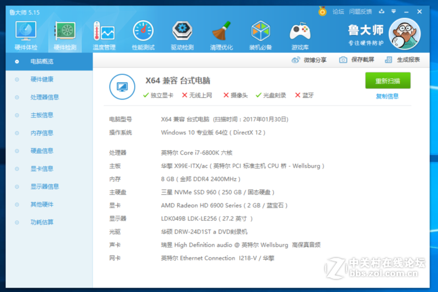Click the 蓝牙 status indicator
438x292 pixels.
pos(304,95)
